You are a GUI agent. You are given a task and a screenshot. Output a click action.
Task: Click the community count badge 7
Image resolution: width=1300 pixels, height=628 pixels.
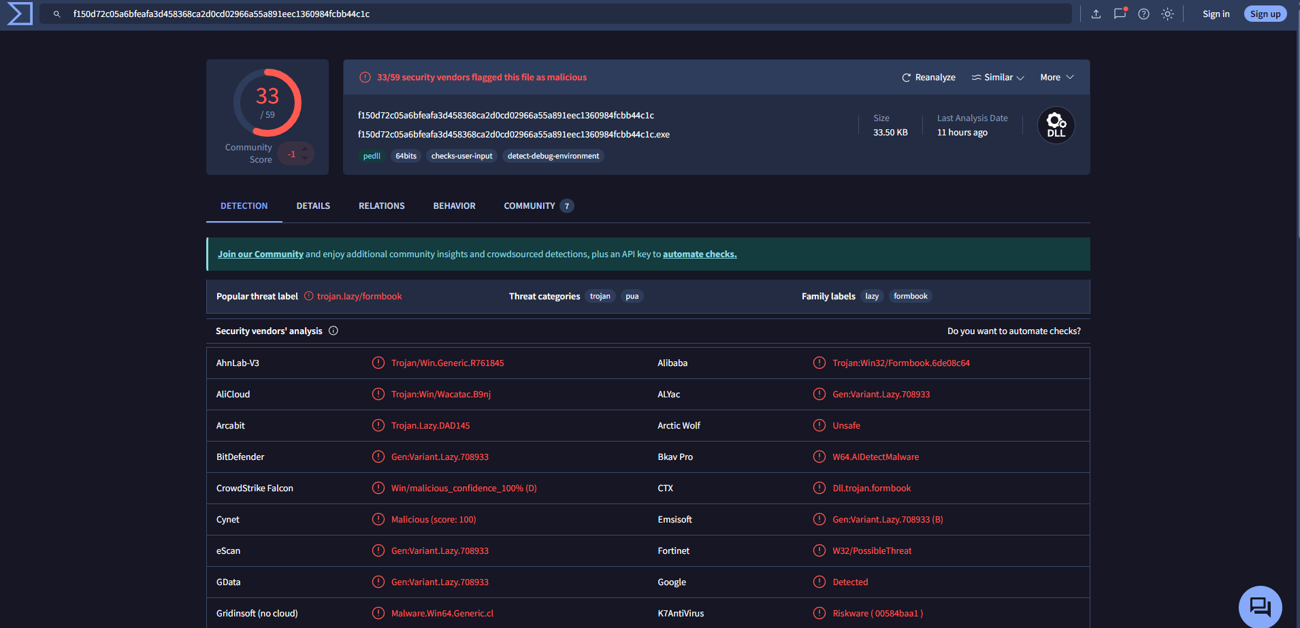[567, 205]
